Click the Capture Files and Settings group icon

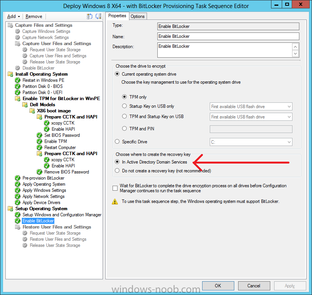[x=10, y=25]
